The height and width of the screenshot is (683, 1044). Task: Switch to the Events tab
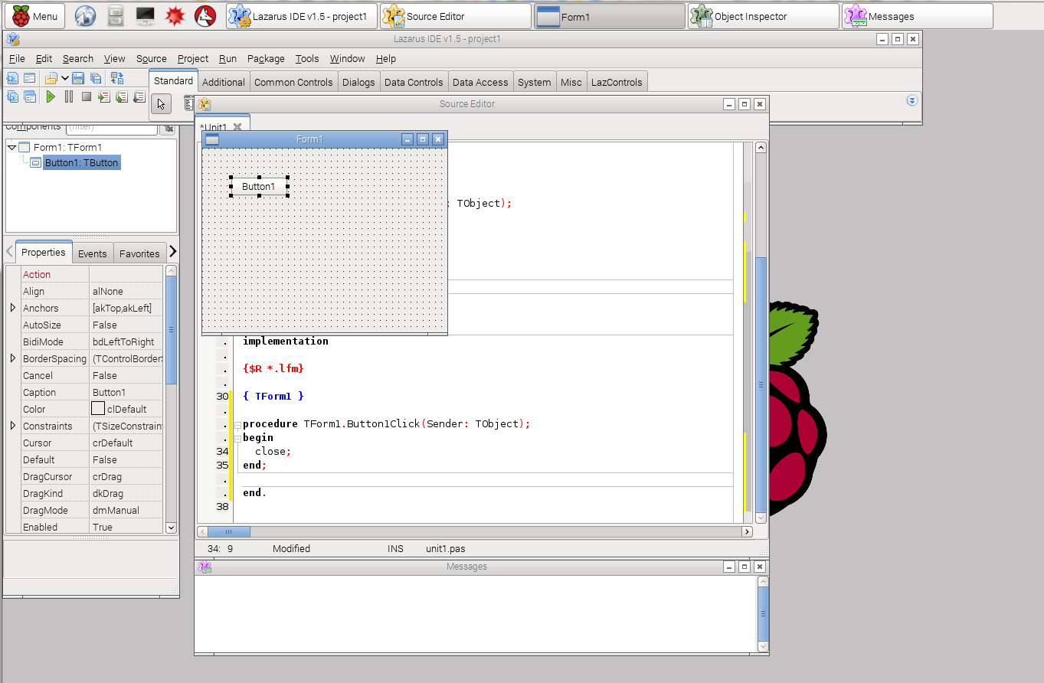(x=93, y=253)
